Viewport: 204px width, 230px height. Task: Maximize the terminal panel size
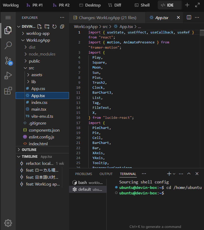click(189, 174)
